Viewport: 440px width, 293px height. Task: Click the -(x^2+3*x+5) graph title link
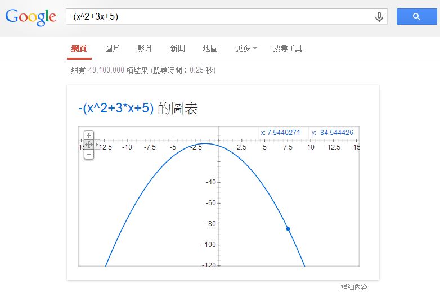click(x=116, y=109)
